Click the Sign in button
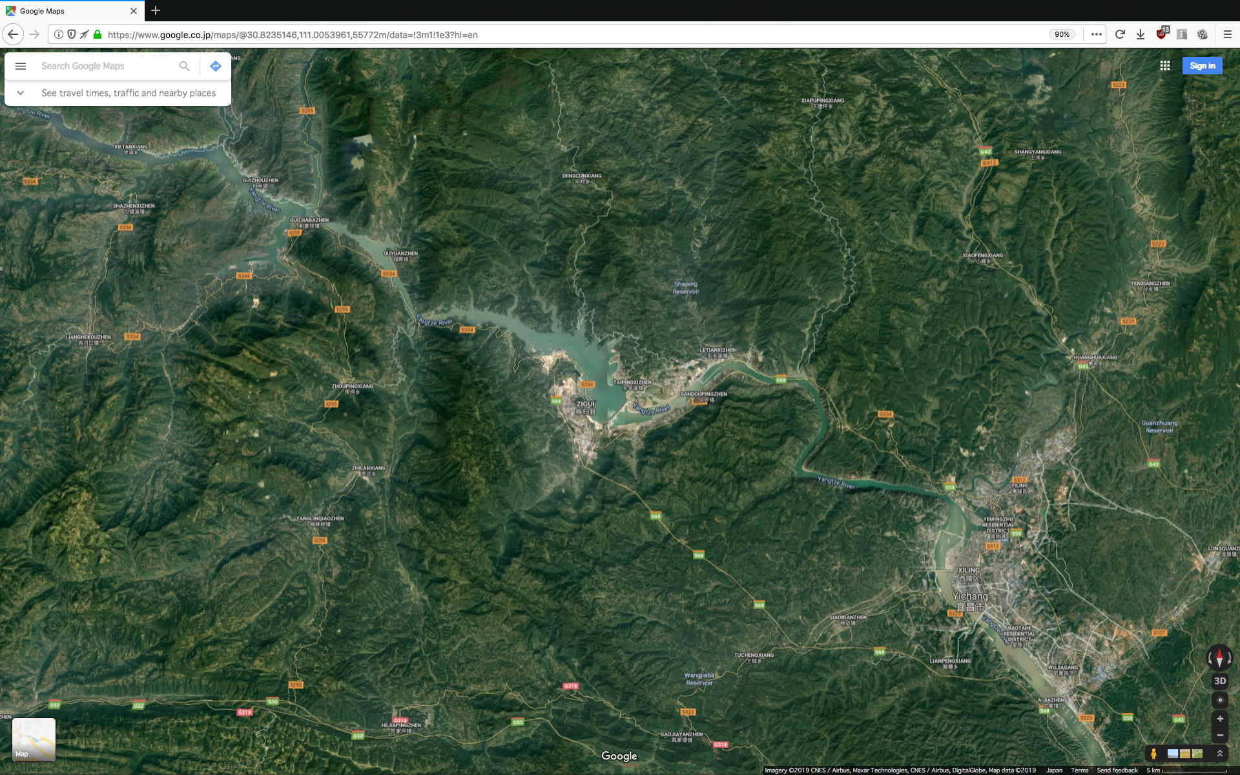Viewport: 1240px width, 775px height. point(1202,66)
